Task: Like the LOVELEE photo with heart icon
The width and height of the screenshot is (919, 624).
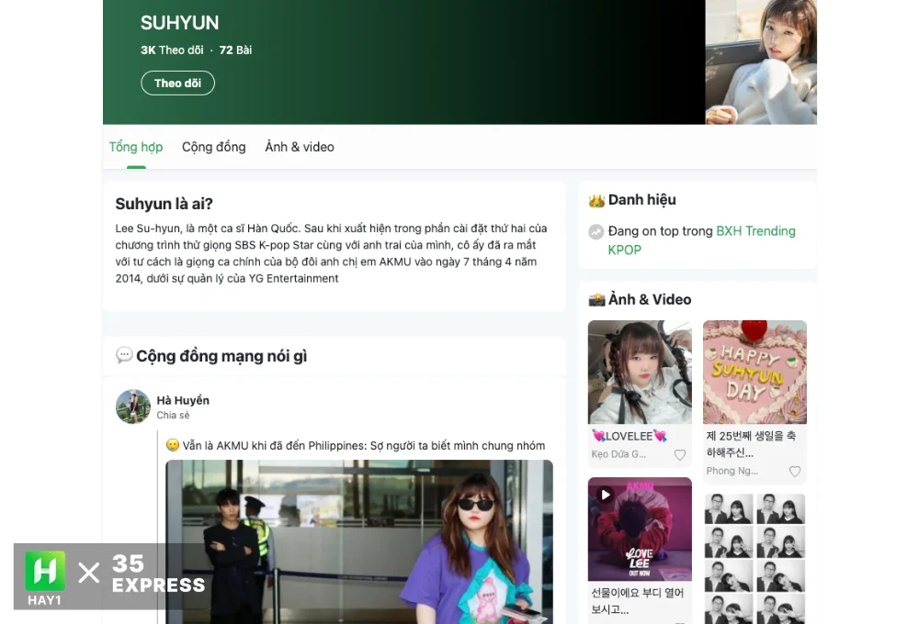Action: pos(680,455)
